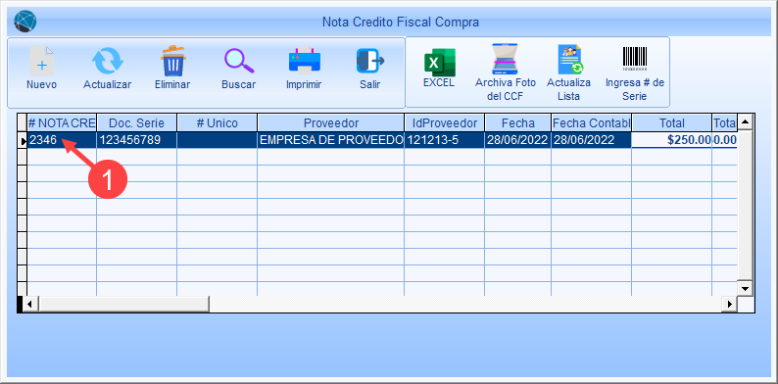Click the Doc. Serie column header
The width and height of the screenshot is (778, 384).
136,122
